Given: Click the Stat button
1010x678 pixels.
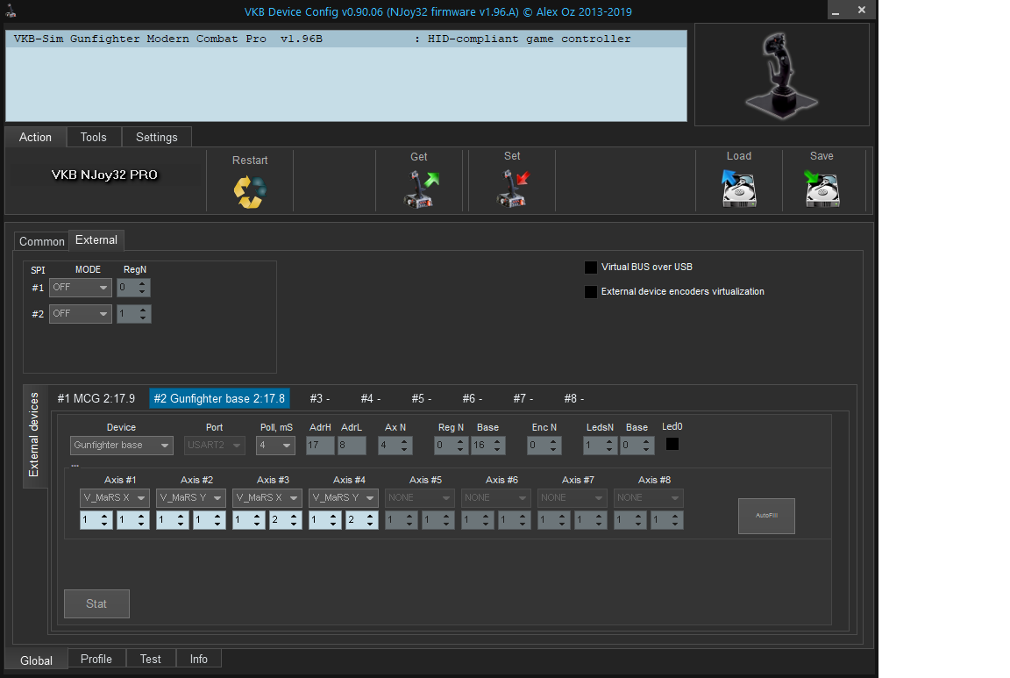Looking at the screenshot, I should tap(96, 603).
